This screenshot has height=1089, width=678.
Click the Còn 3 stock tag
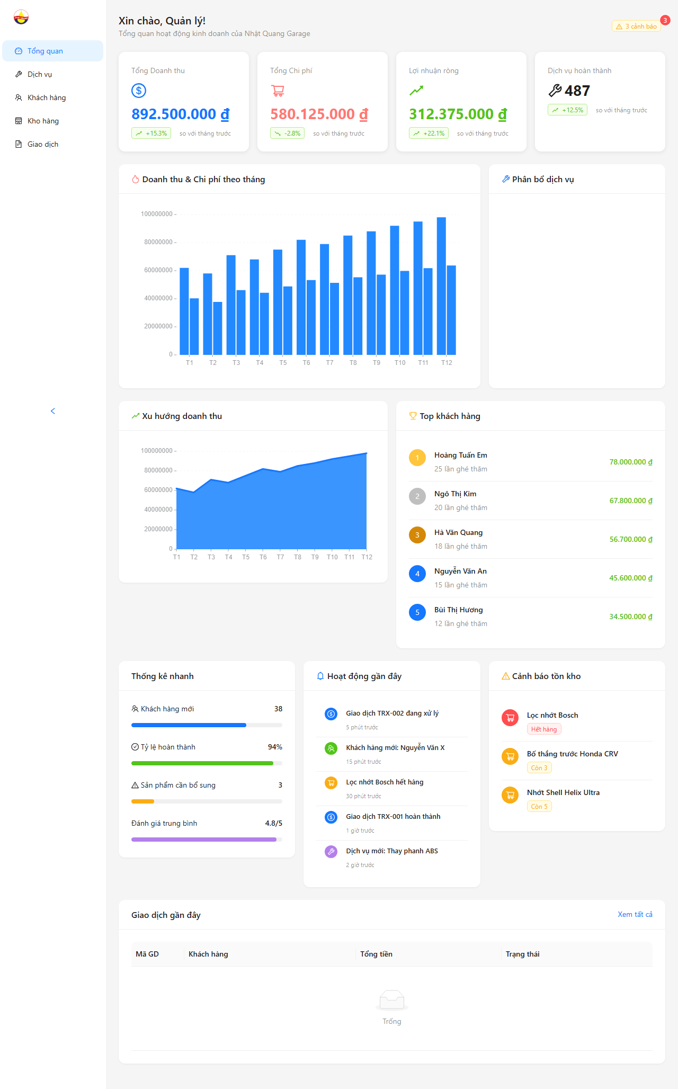point(539,768)
